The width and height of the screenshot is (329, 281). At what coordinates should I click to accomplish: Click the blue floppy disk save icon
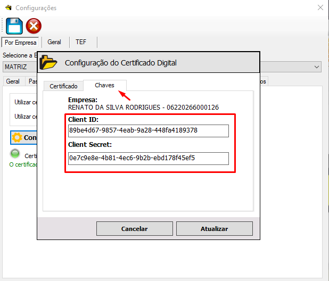pyautogui.click(x=13, y=26)
